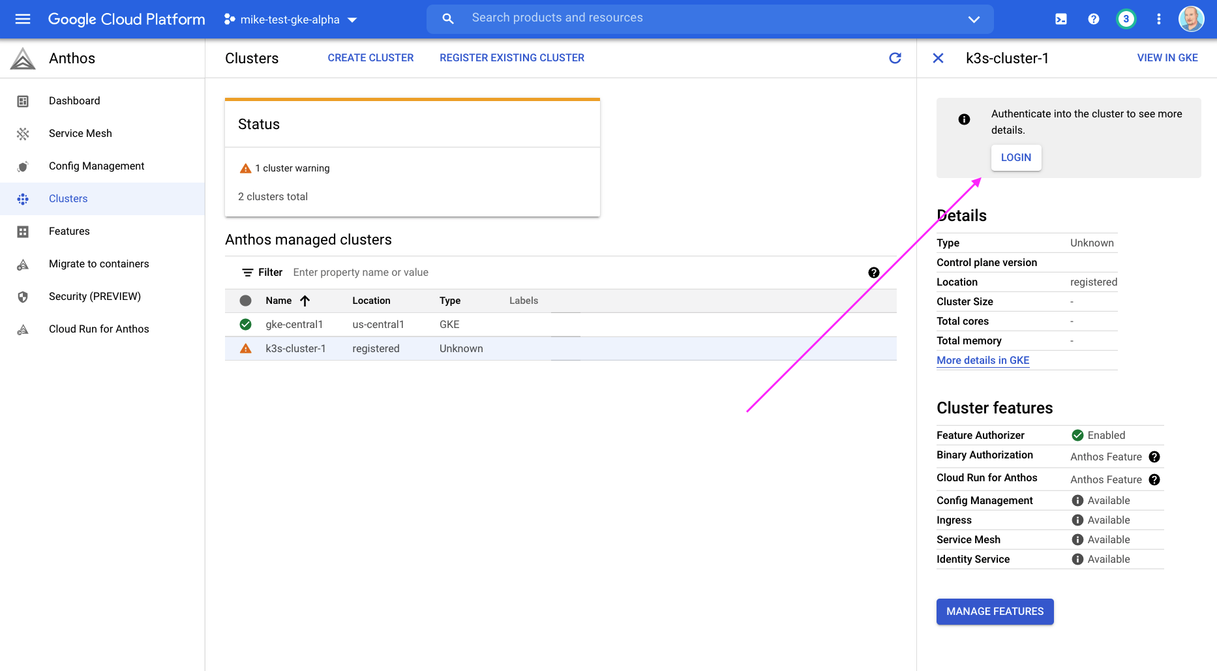Click the Google Cloud Platform logo text
1217x671 pixels.
[x=127, y=20]
